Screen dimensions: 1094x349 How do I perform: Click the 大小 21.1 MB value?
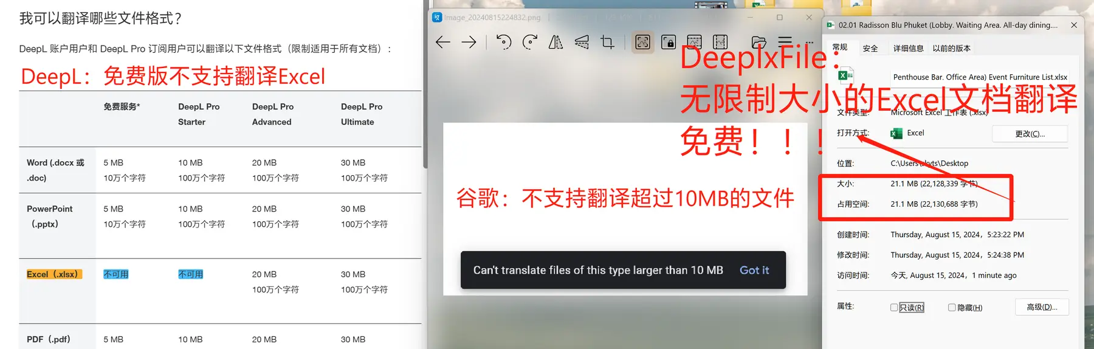(x=934, y=184)
